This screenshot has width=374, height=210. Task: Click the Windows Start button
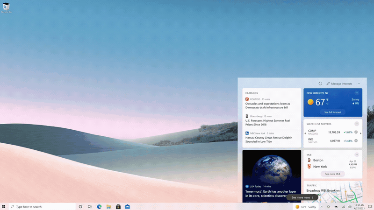4,206
